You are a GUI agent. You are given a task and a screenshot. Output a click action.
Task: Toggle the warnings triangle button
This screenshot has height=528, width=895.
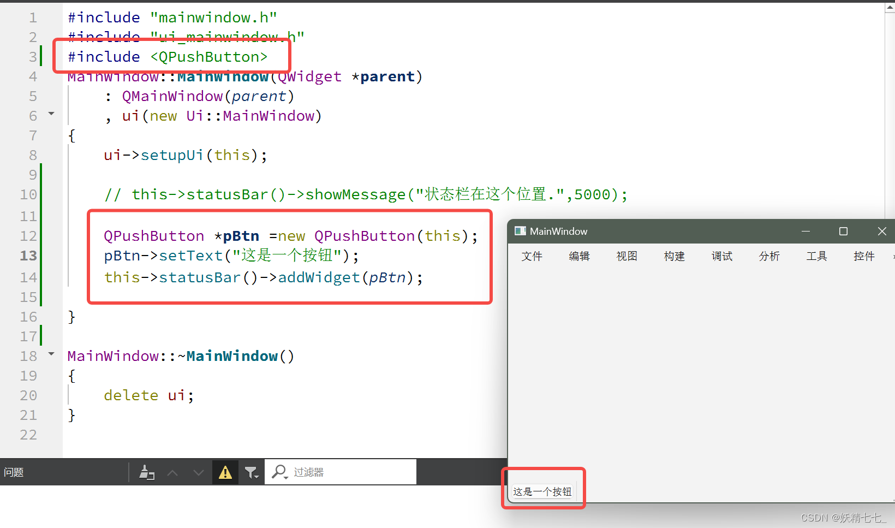pyautogui.click(x=225, y=472)
